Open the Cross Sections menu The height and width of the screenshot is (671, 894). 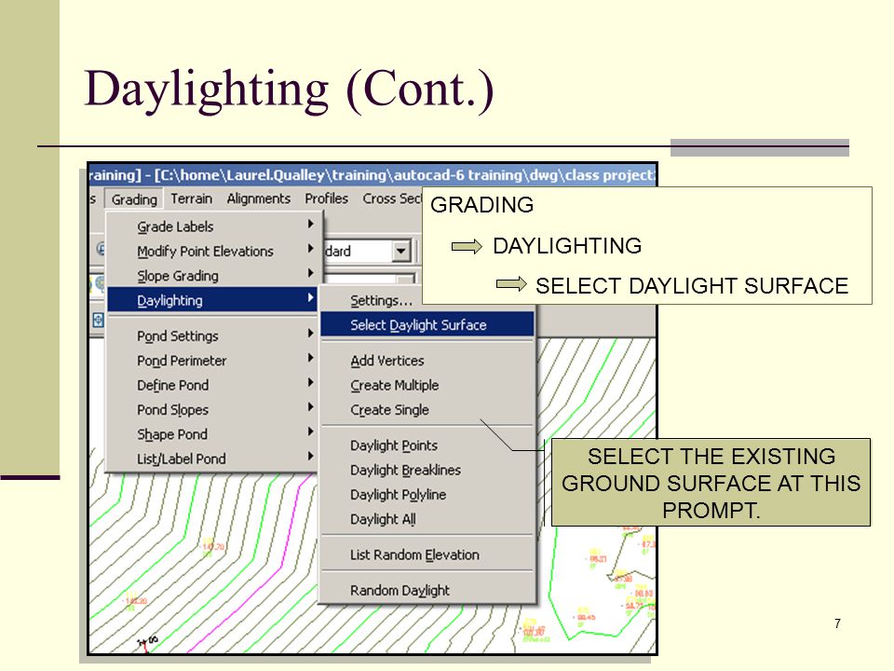point(392,199)
